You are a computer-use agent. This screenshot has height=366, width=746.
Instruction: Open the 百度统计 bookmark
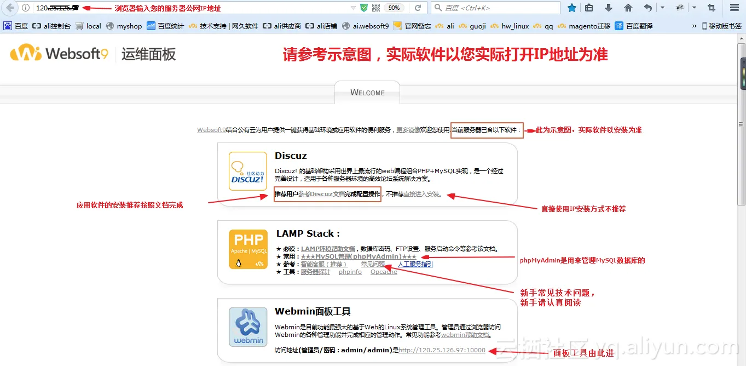(x=165, y=26)
